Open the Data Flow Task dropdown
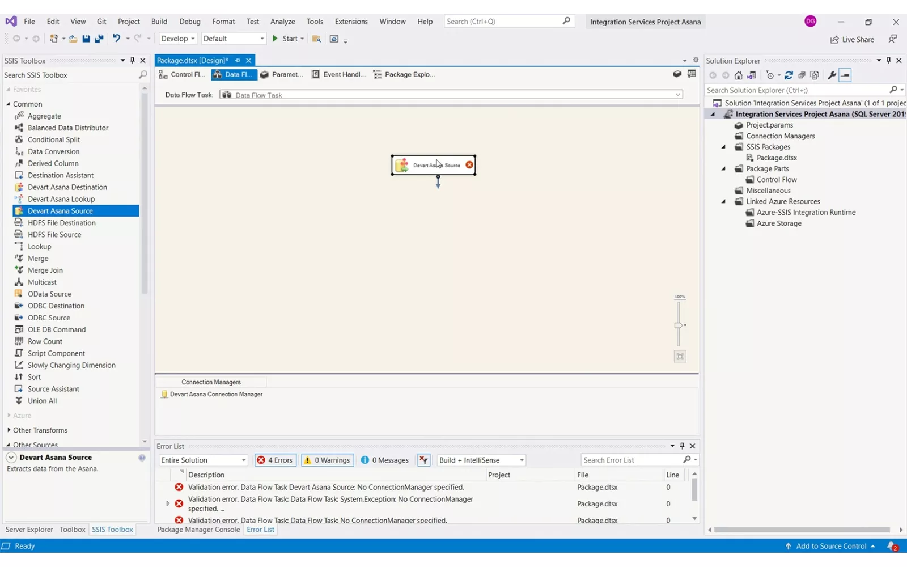 pos(678,95)
